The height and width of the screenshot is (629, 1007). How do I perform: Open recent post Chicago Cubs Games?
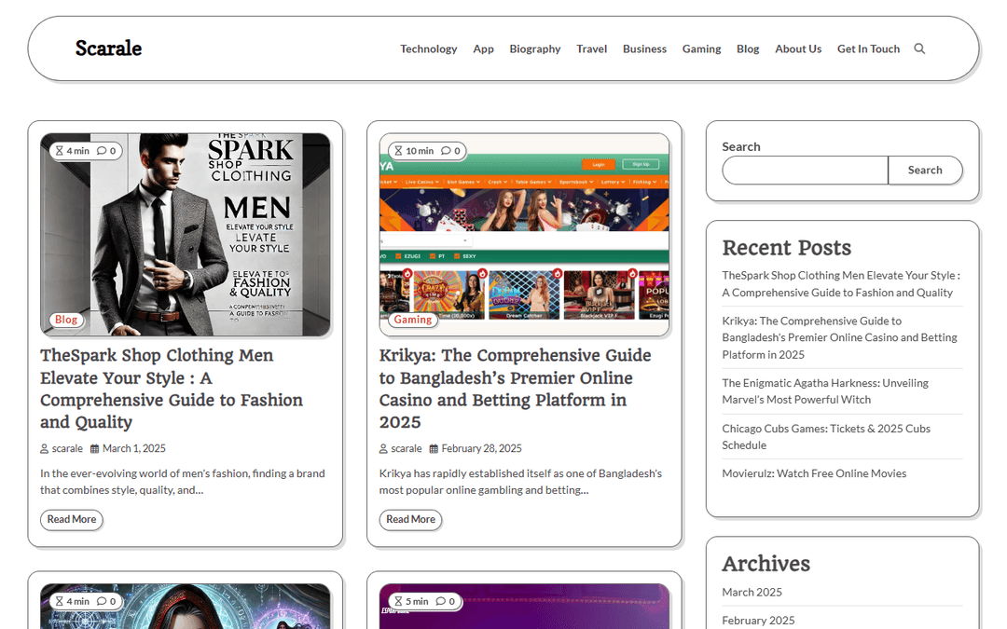826,436
